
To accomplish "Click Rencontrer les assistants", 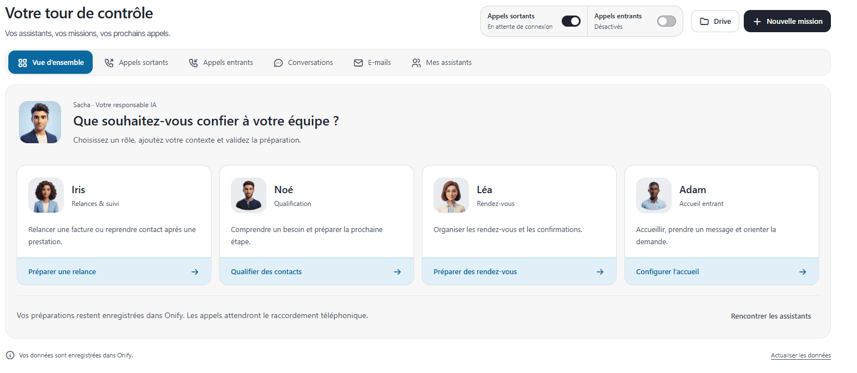I will pos(771,316).
